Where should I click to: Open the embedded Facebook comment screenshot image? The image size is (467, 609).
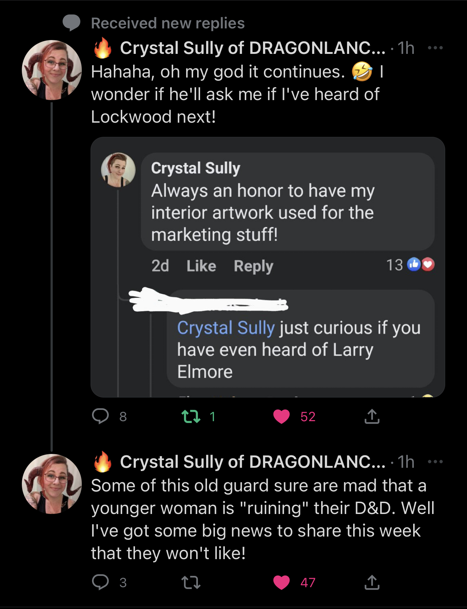pyautogui.click(x=268, y=267)
